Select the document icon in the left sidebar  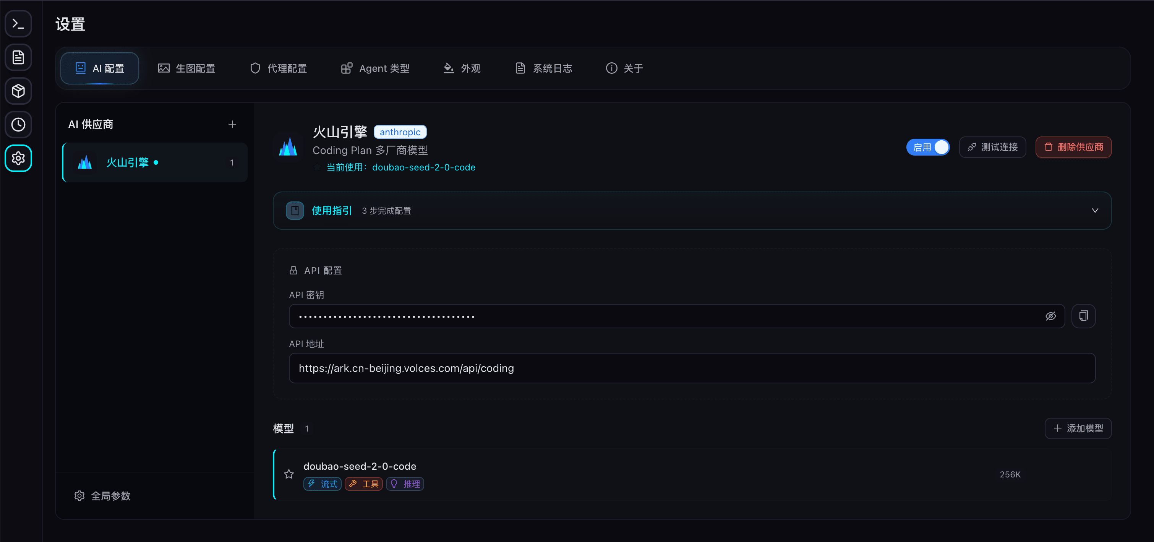[x=18, y=57]
